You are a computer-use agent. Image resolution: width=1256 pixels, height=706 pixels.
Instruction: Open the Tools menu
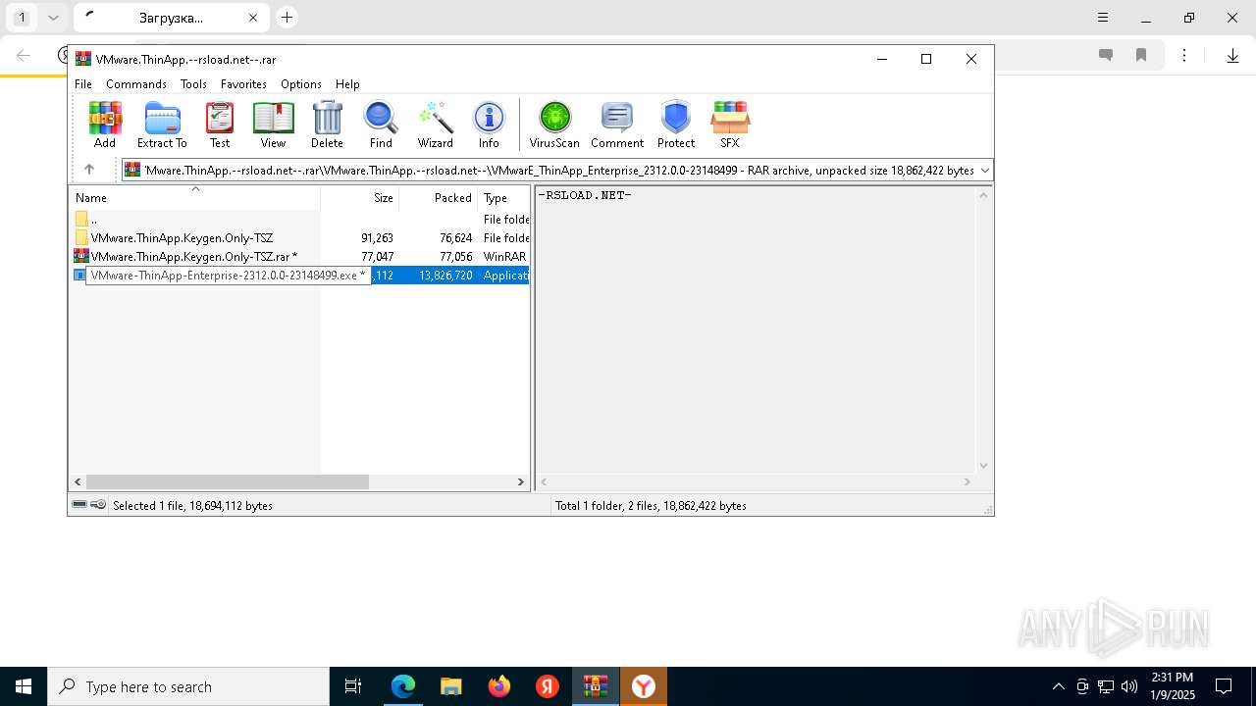(193, 84)
